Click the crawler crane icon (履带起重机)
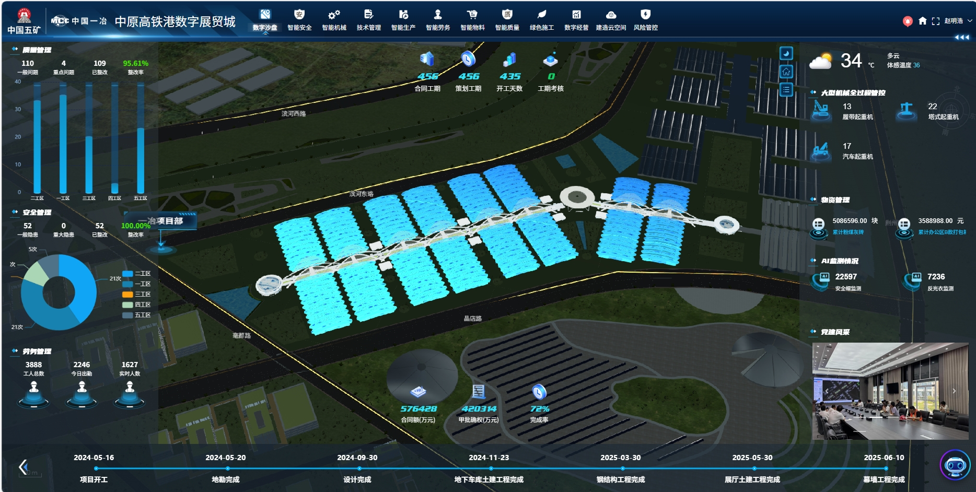This screenshot has height=492, width=976. 821,110
